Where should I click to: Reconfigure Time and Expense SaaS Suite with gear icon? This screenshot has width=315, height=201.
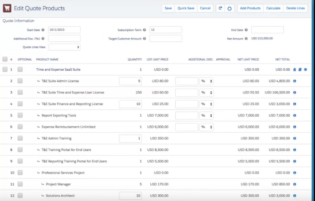click(x=305, y=69)
